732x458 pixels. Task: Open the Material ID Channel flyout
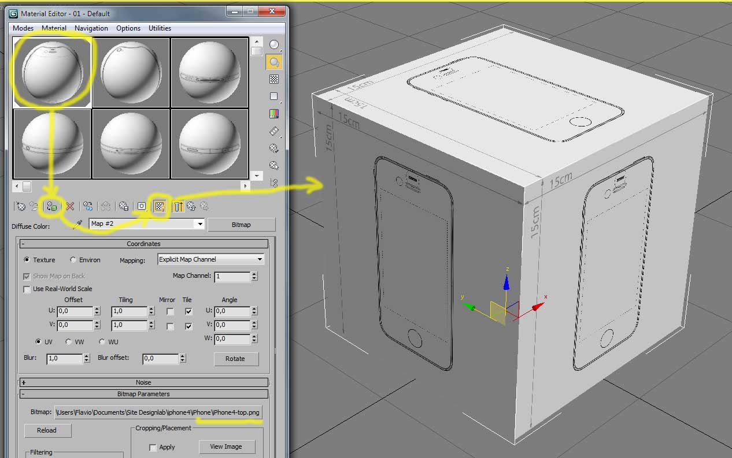tap(142, 206)
